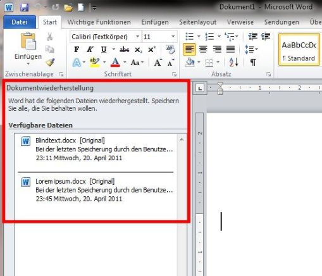Click the numbered list icon

tap(209, 37)
